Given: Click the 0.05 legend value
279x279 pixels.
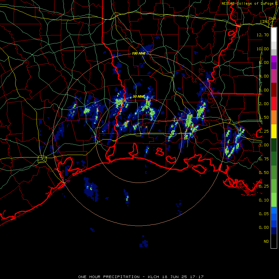Looking at the screenshot, I should click(264, 214).
